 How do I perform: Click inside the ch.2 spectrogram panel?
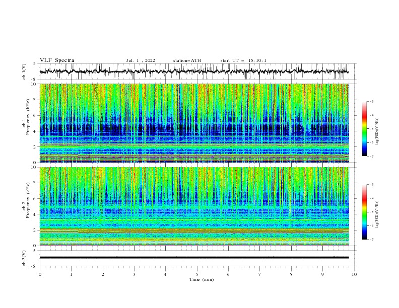194,206
